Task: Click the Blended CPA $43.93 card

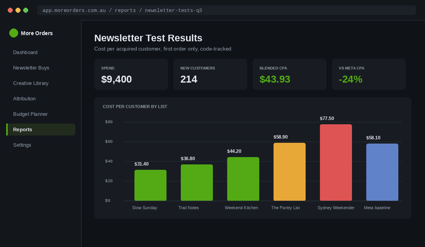Action: (x=289, y=74)
